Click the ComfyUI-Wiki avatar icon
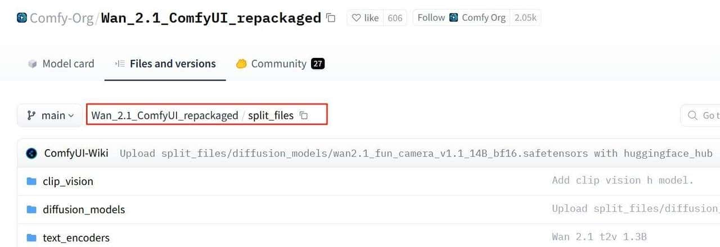Image resolution: width=720 pixels, height=247 pixels. tap(31, 153)
